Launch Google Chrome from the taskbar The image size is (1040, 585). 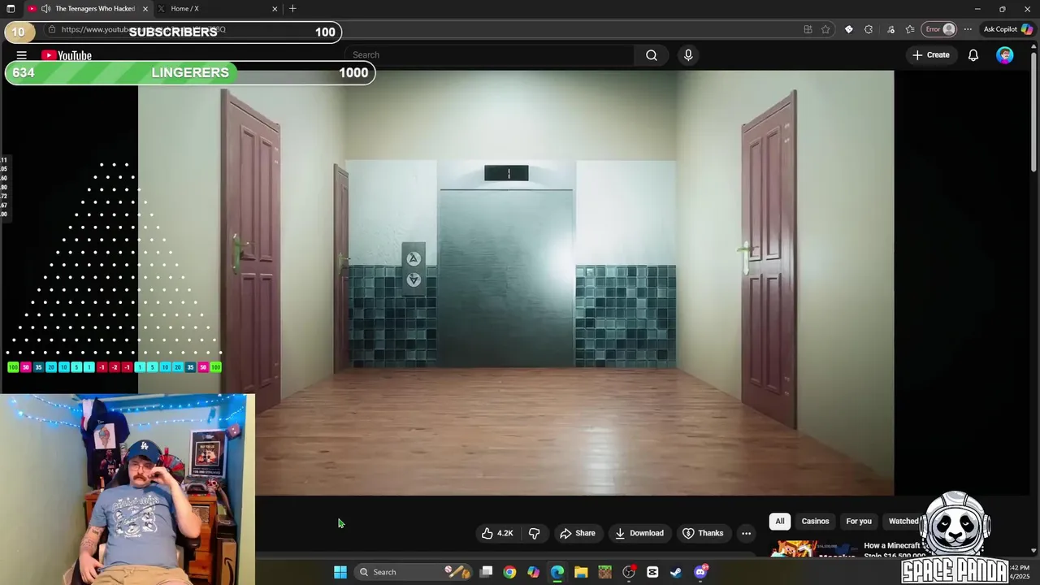point(509,572)
